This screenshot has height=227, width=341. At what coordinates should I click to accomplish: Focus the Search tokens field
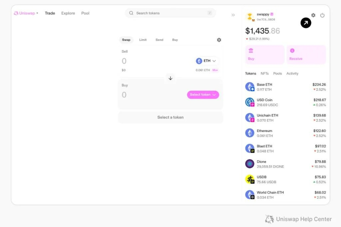(x=170, y=13)
